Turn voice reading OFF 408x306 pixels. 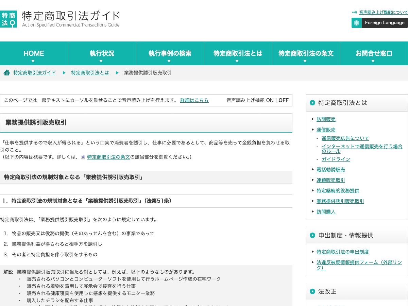click(x=284, y=100)
